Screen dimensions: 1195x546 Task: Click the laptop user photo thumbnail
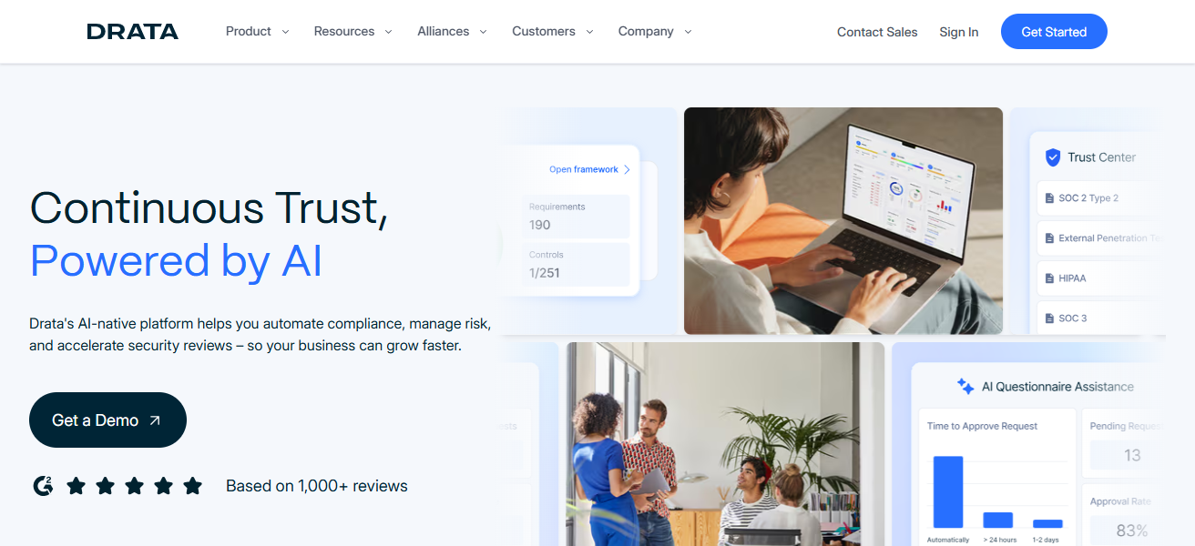click(x=843, y=221)
